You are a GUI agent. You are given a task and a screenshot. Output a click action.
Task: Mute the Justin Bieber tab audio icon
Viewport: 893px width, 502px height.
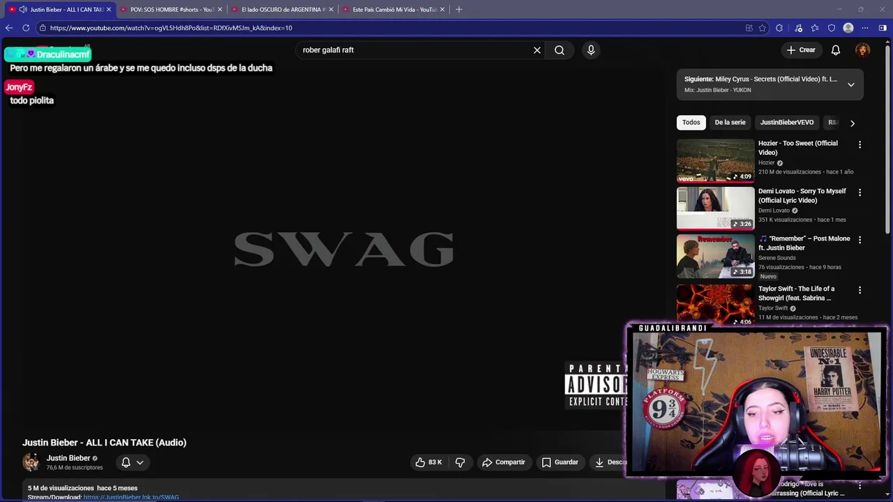23,9
